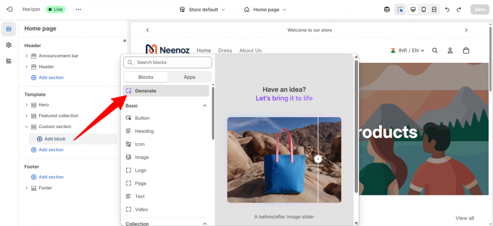Click the redo arrow icon
This screenshot has height=226, width=493.
459,10
